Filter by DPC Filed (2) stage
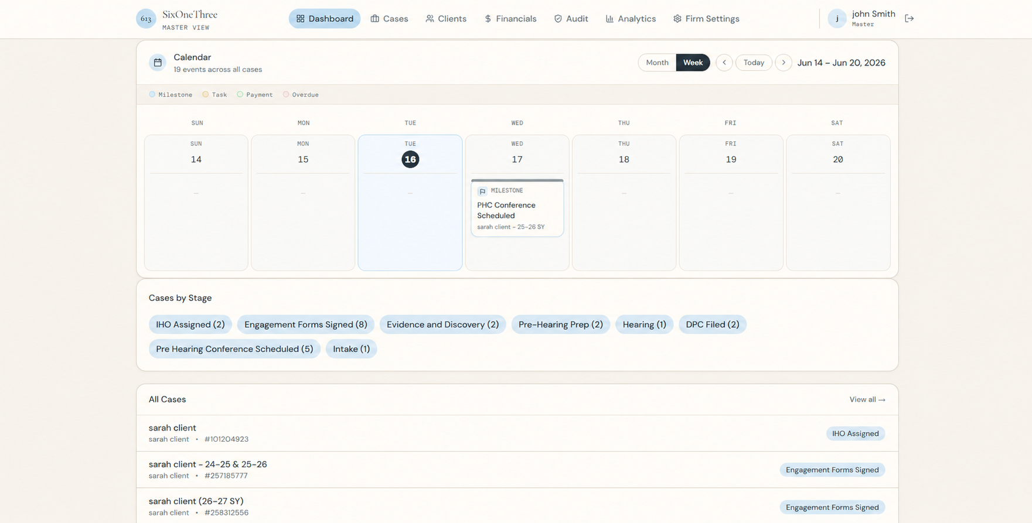 713,324
